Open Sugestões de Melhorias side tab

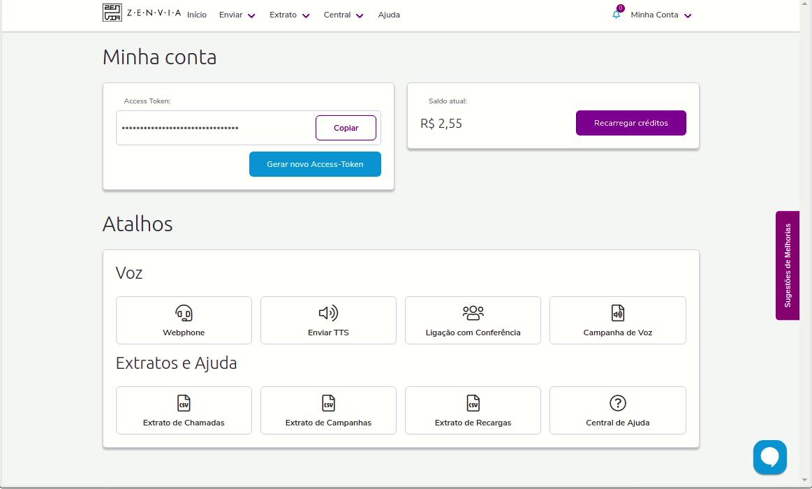point(788,265)
